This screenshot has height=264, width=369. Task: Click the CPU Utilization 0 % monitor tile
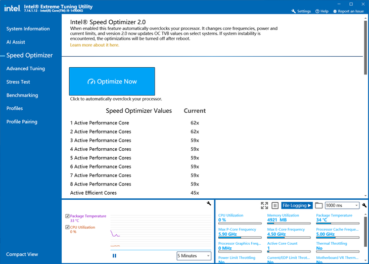tap(240, 219)
